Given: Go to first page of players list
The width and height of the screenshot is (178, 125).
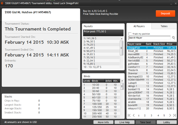Looking at the screenshot, I should [129, 115].
